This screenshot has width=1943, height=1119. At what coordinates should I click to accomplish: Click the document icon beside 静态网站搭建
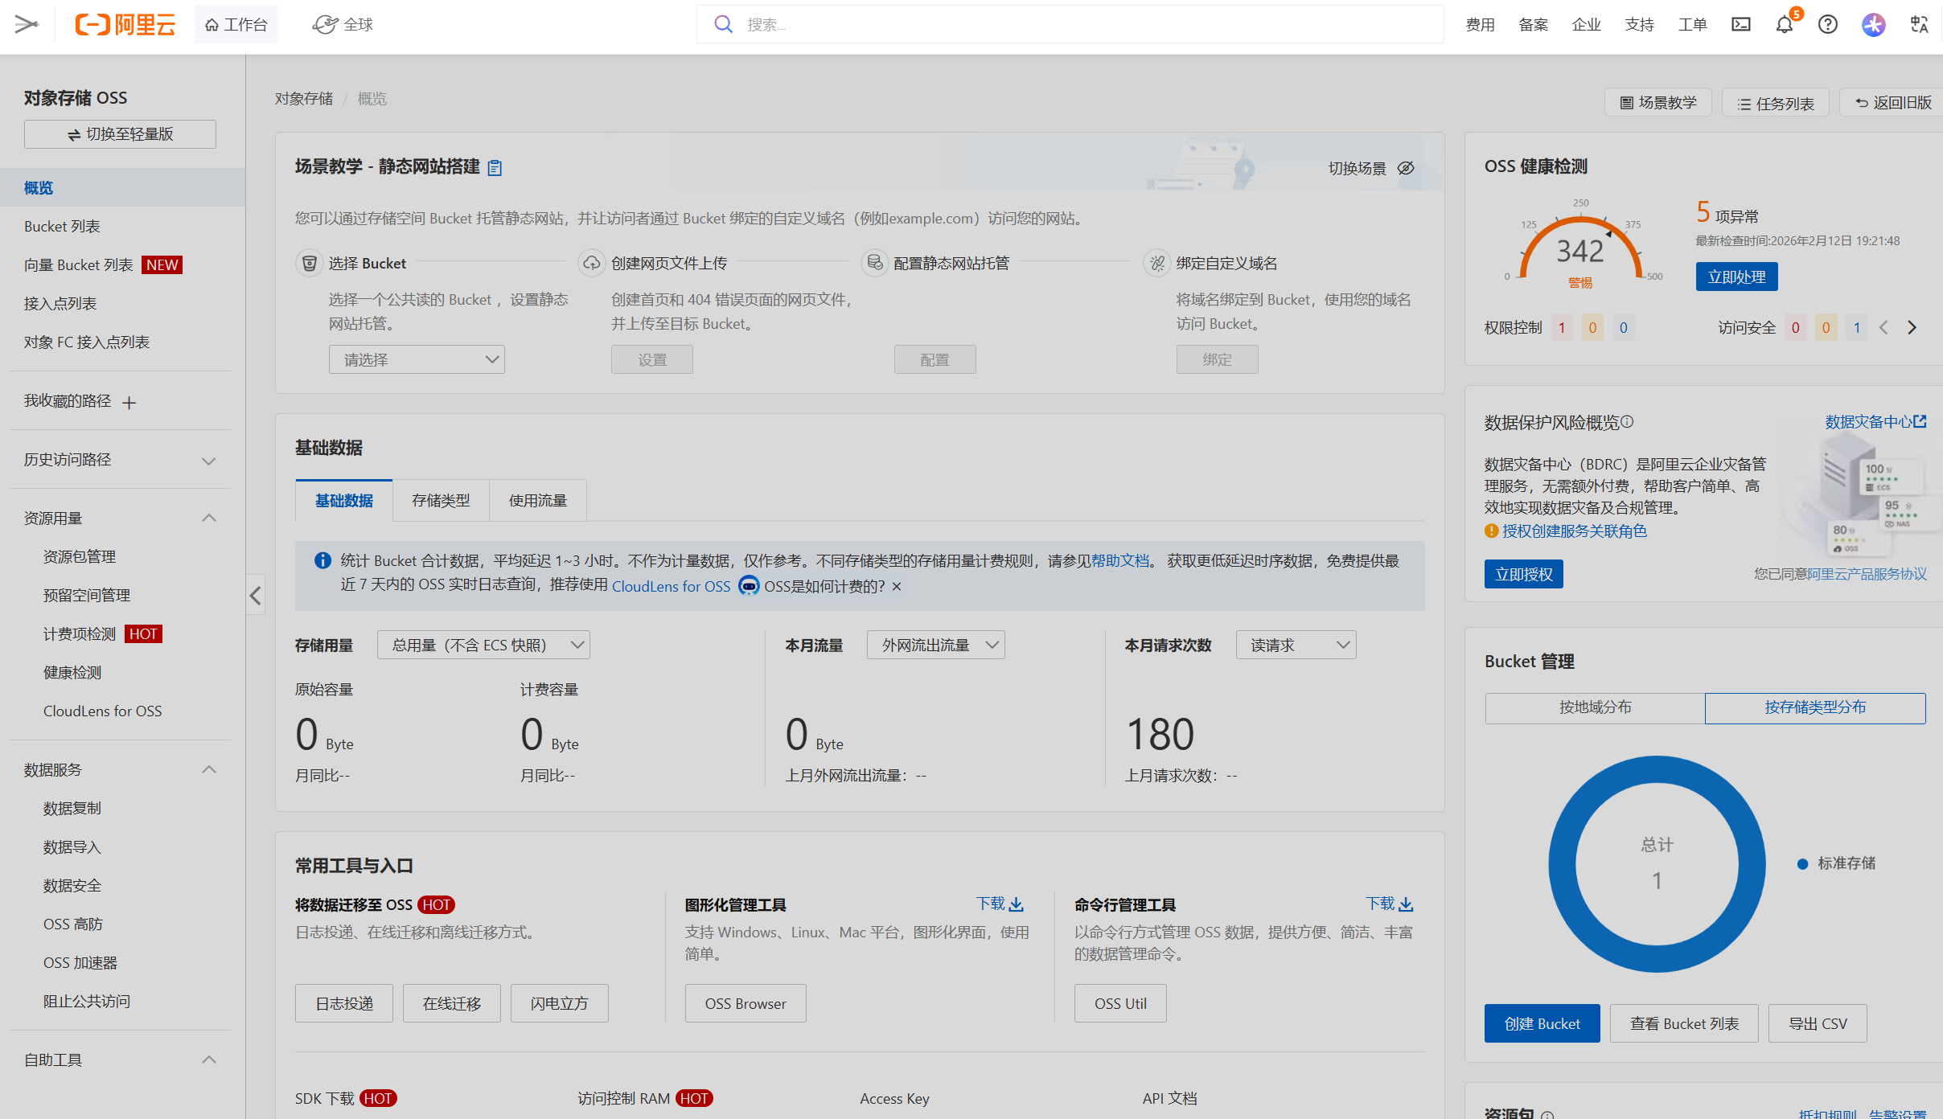tap(495, 168)
